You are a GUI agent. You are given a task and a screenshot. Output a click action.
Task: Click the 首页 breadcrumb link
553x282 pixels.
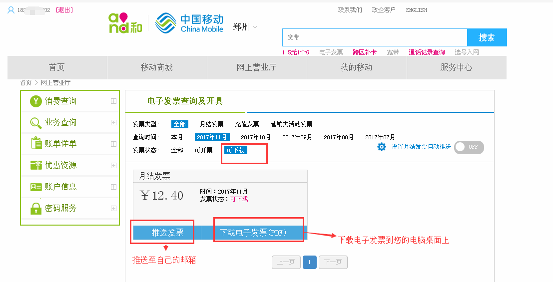pos(26,83)
